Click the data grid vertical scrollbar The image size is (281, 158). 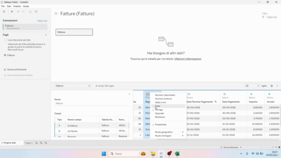[280, 116]
